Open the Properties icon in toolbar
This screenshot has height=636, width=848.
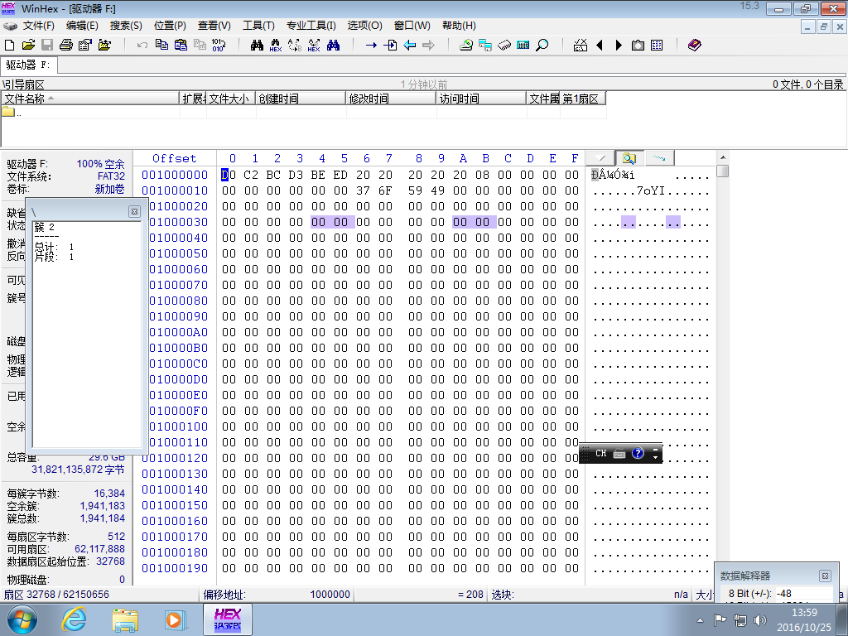[x=85, y=45]
